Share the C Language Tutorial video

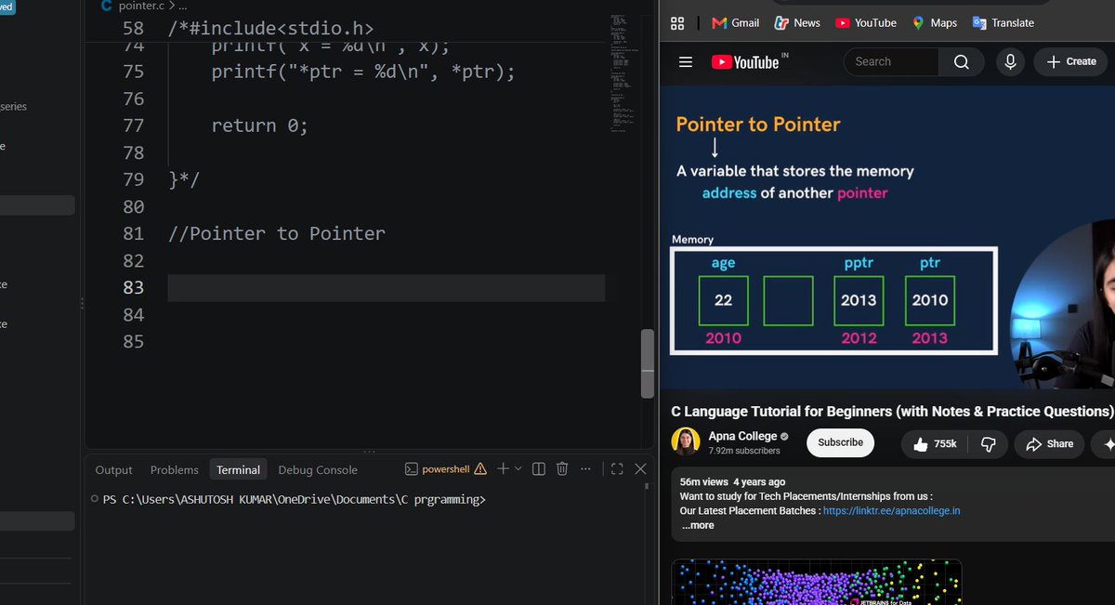[1049, 444]
